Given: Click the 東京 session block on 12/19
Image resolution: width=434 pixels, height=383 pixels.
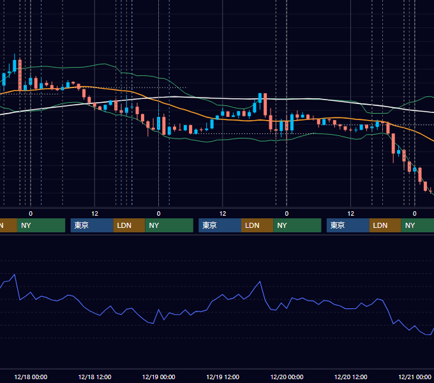Looking at the screenshot, I should pos(220,225).
